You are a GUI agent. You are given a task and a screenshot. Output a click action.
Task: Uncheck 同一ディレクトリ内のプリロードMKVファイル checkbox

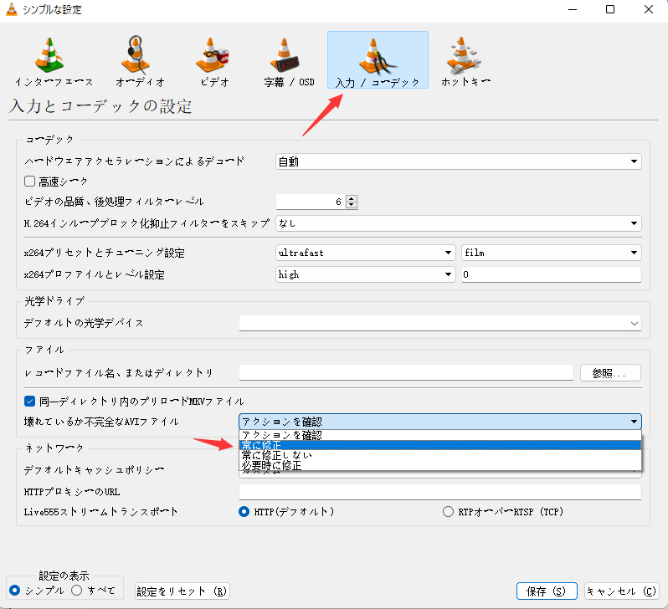30,401
